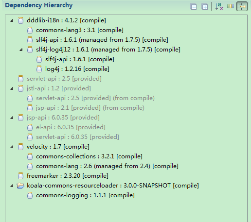Viewport: 251px width, 222px height.
Task: Select jstl-api : 1.2 [provided]
Action: tap(59, 88)
